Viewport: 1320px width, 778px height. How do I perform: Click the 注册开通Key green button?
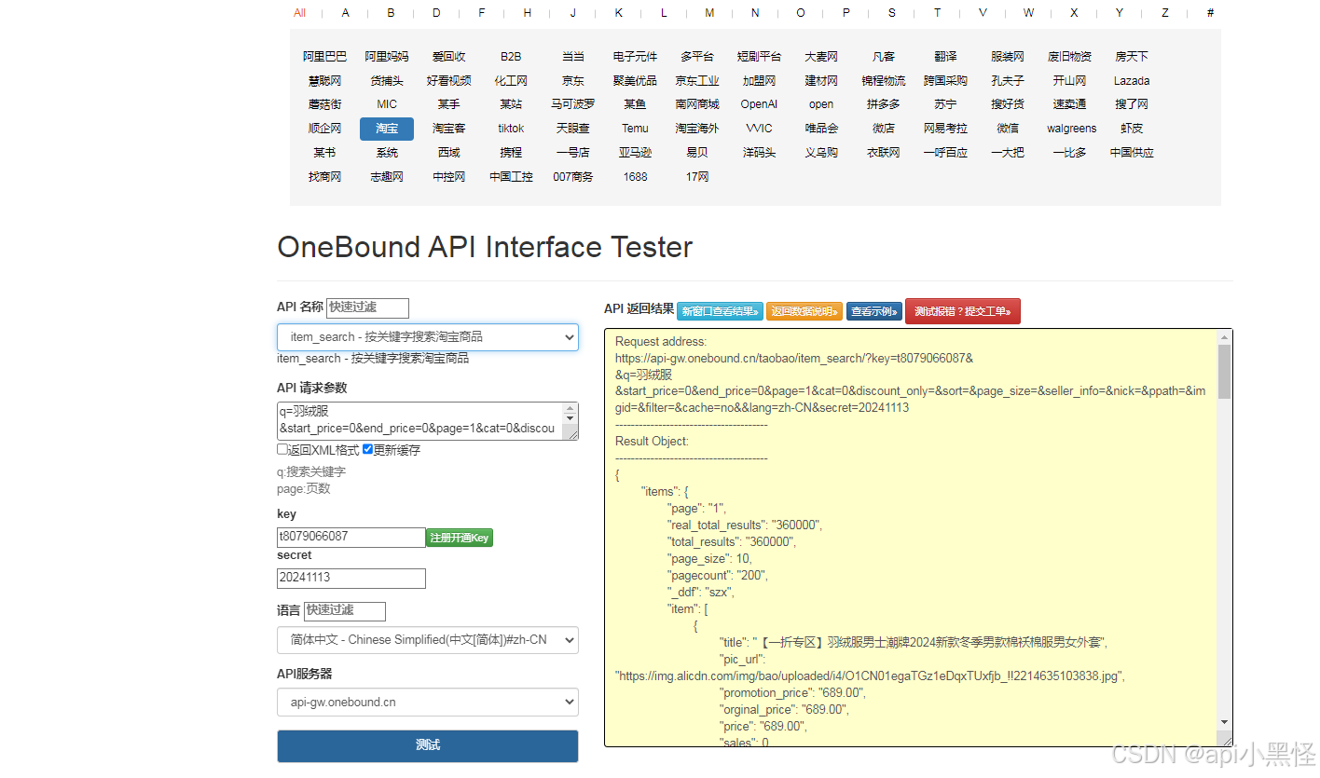pyautogui.click(x=460, y=538)
